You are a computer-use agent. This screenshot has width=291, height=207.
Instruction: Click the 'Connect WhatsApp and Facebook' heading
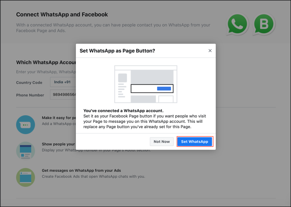[x=62, y=14]
